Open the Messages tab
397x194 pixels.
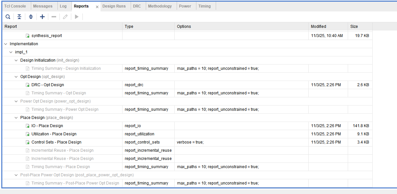(x=43, y=6)
